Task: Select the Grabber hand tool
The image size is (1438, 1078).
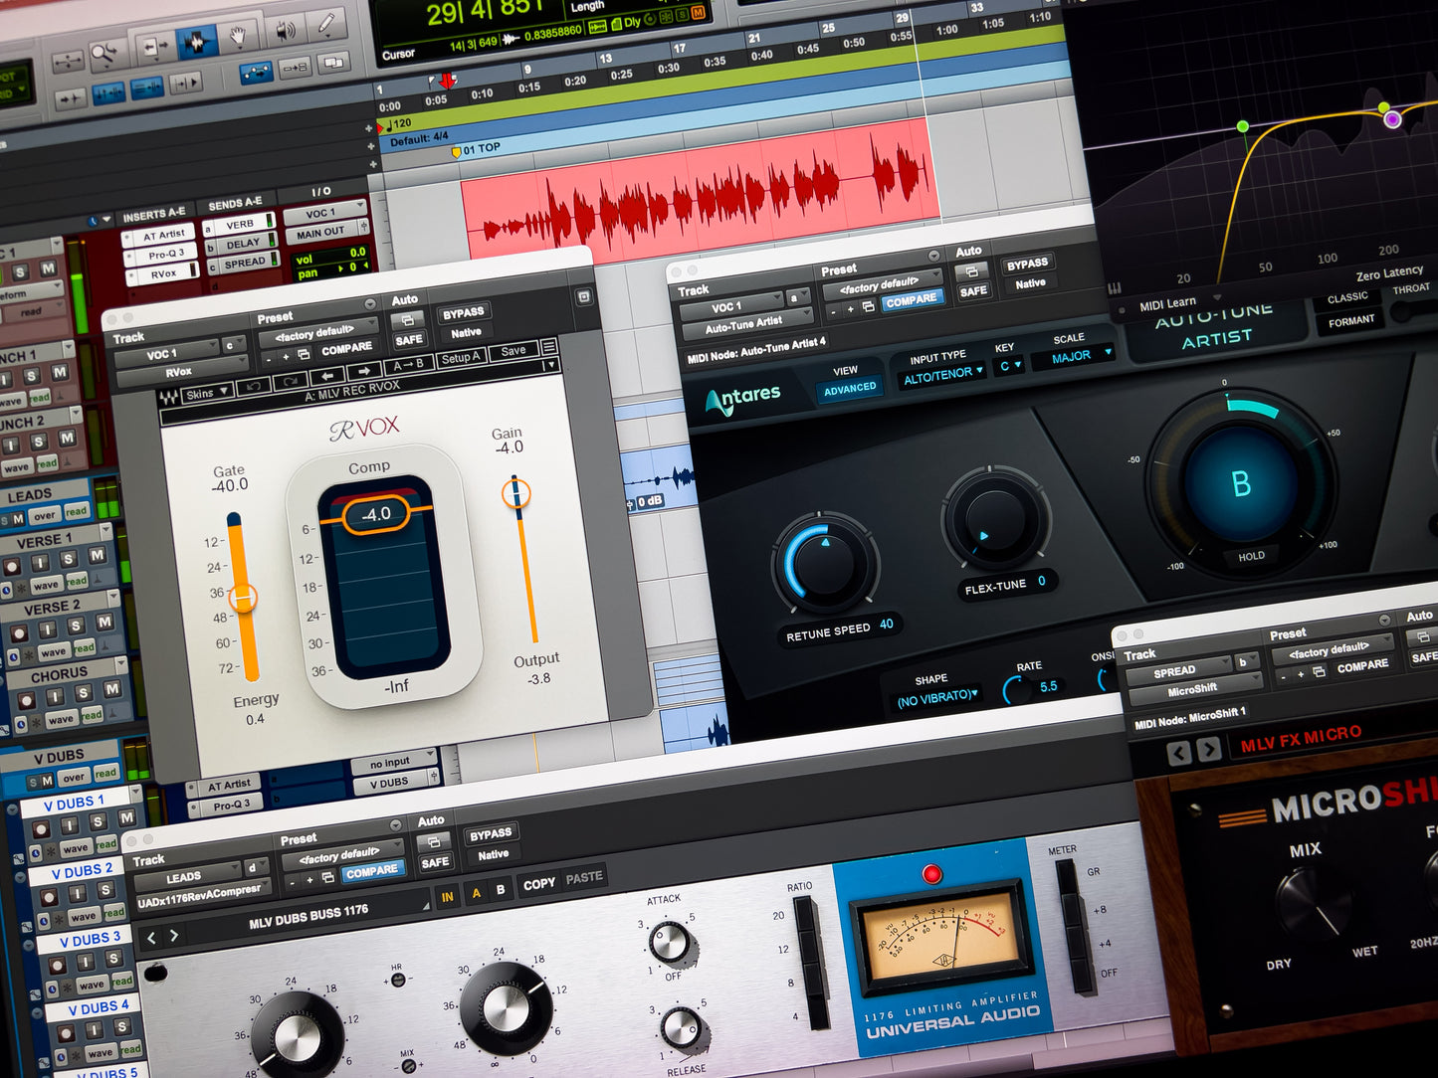Action: tap(238, 36)
